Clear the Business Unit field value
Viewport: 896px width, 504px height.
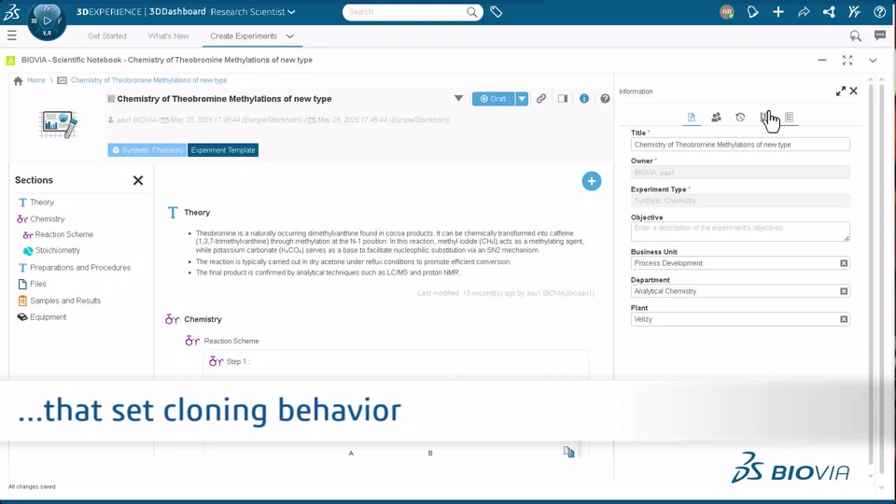tap(844, 263)
